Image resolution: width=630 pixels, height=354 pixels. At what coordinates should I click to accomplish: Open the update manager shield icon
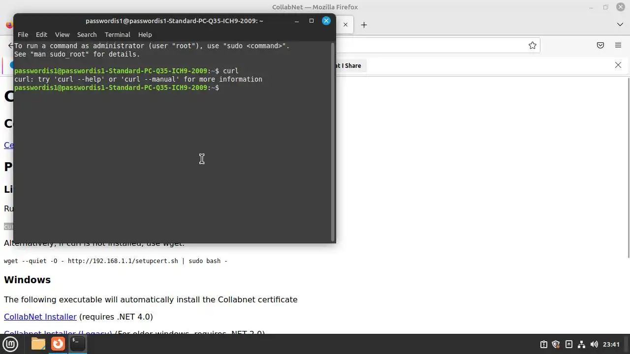click(x=556, y=344)
